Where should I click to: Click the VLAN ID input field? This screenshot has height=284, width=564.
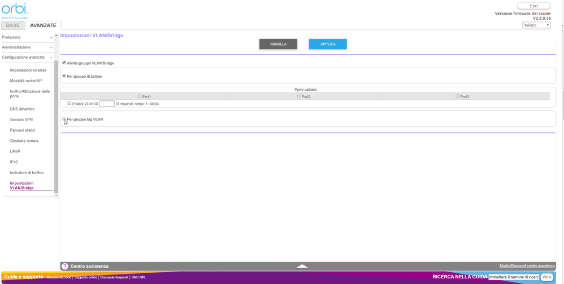coord(107,104)
